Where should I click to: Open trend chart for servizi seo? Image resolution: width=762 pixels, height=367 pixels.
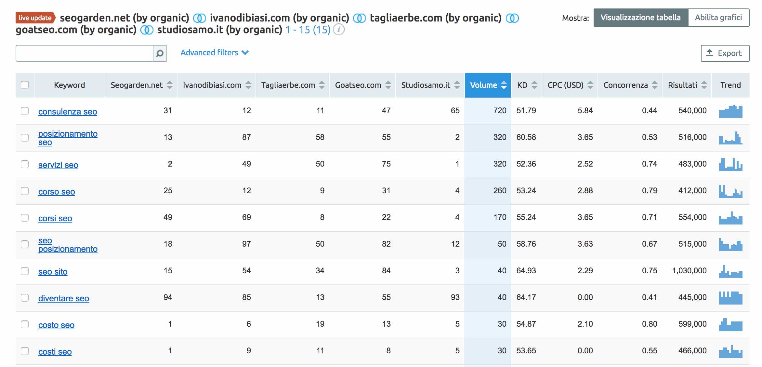coord(730,165)
